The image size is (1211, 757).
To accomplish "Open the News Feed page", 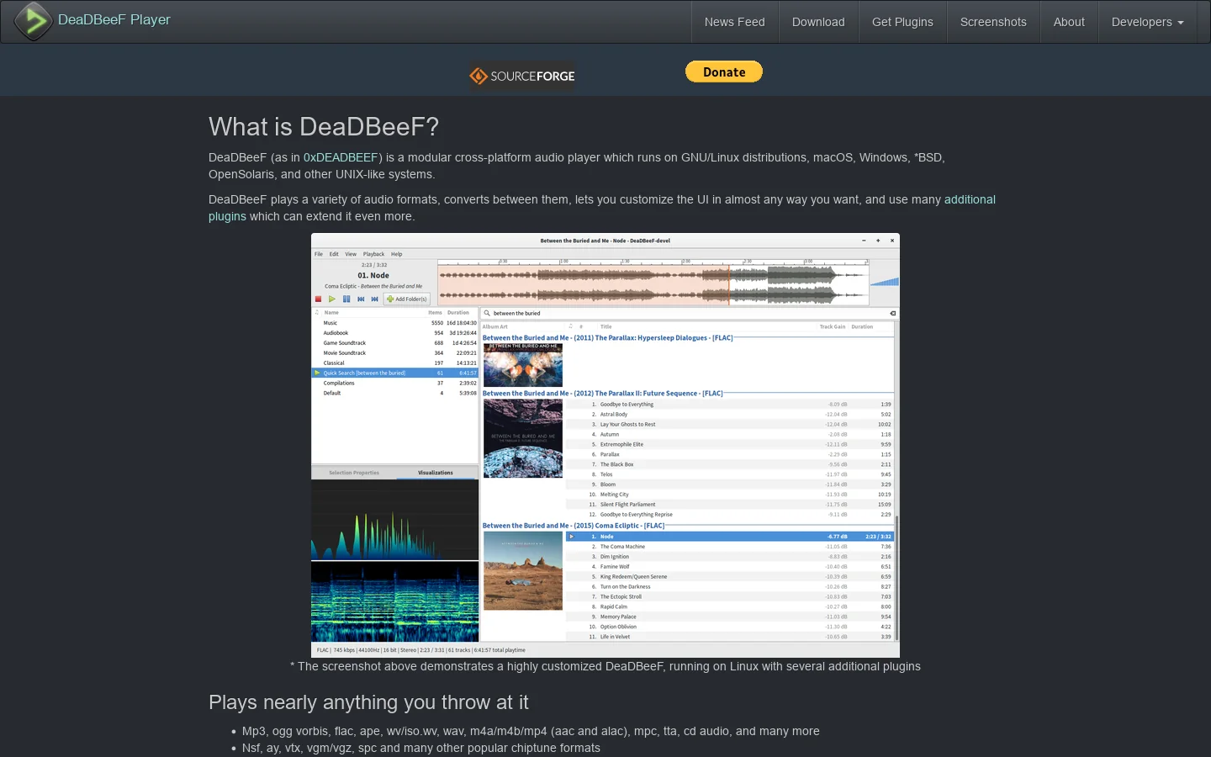I will pos(735,22).
